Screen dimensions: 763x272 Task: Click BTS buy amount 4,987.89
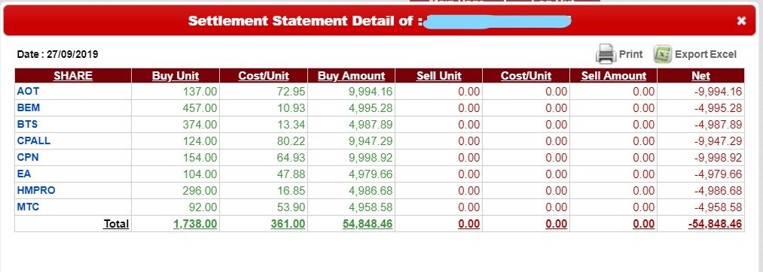(x=371, y=125)
